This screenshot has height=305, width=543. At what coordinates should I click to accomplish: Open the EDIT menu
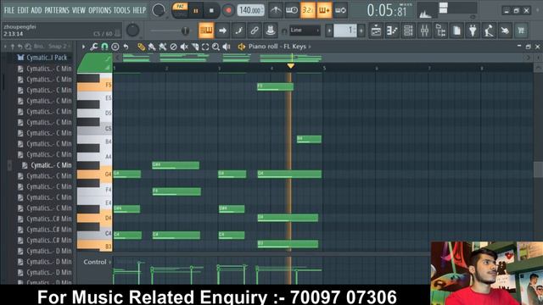point(23,10)
